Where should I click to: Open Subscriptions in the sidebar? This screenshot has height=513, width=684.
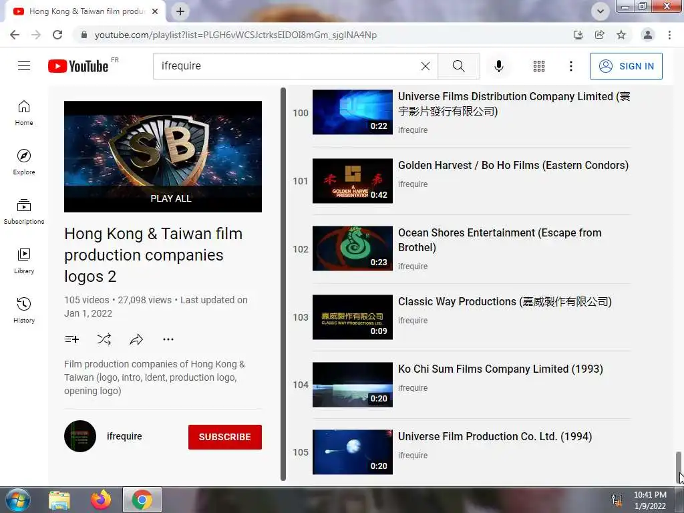[24, 212]
